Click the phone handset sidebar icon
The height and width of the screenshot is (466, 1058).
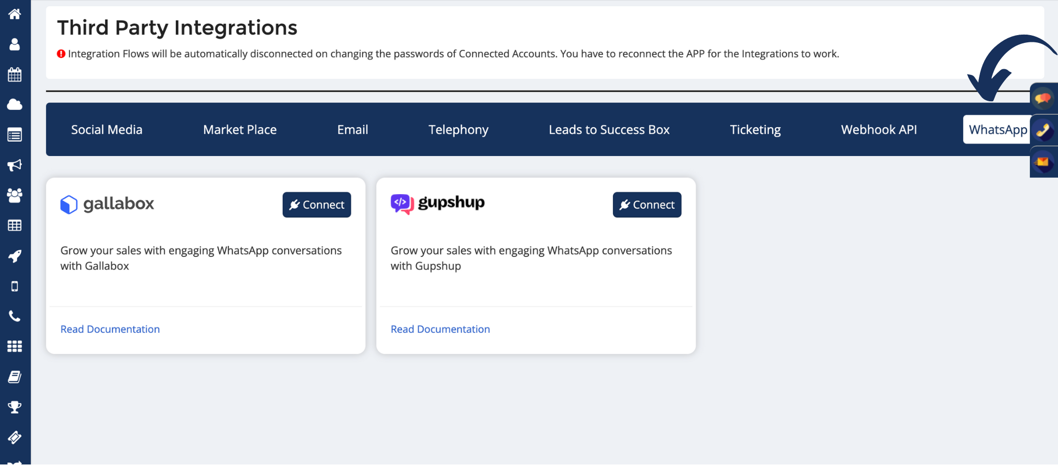click(x=14, y=316)
